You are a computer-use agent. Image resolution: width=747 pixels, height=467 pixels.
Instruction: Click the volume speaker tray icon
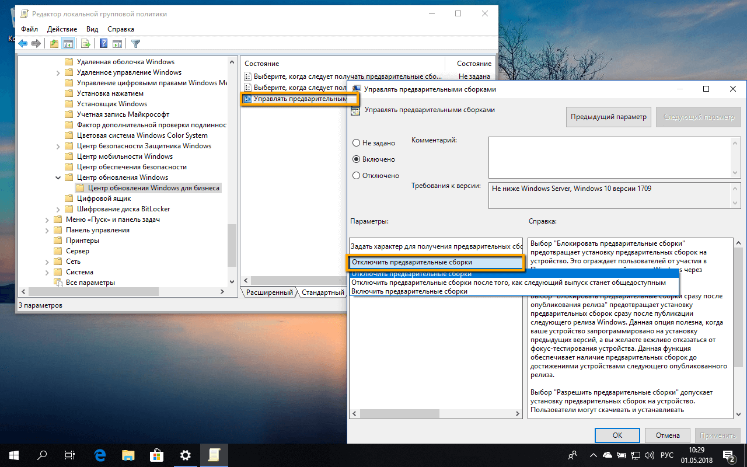pyautogui.click(x=649, y=454)
